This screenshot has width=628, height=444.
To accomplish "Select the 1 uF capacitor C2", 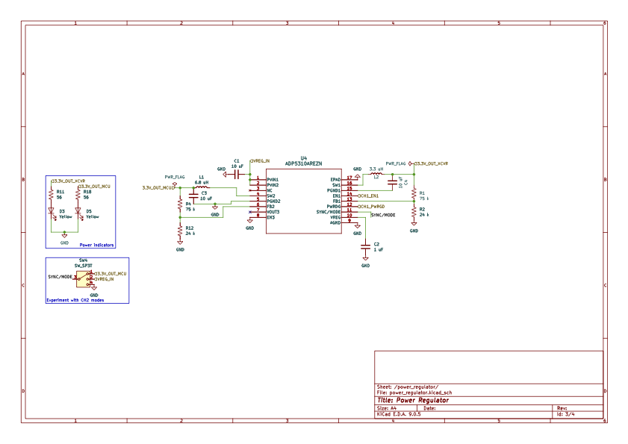I will (x=366, y=247).
